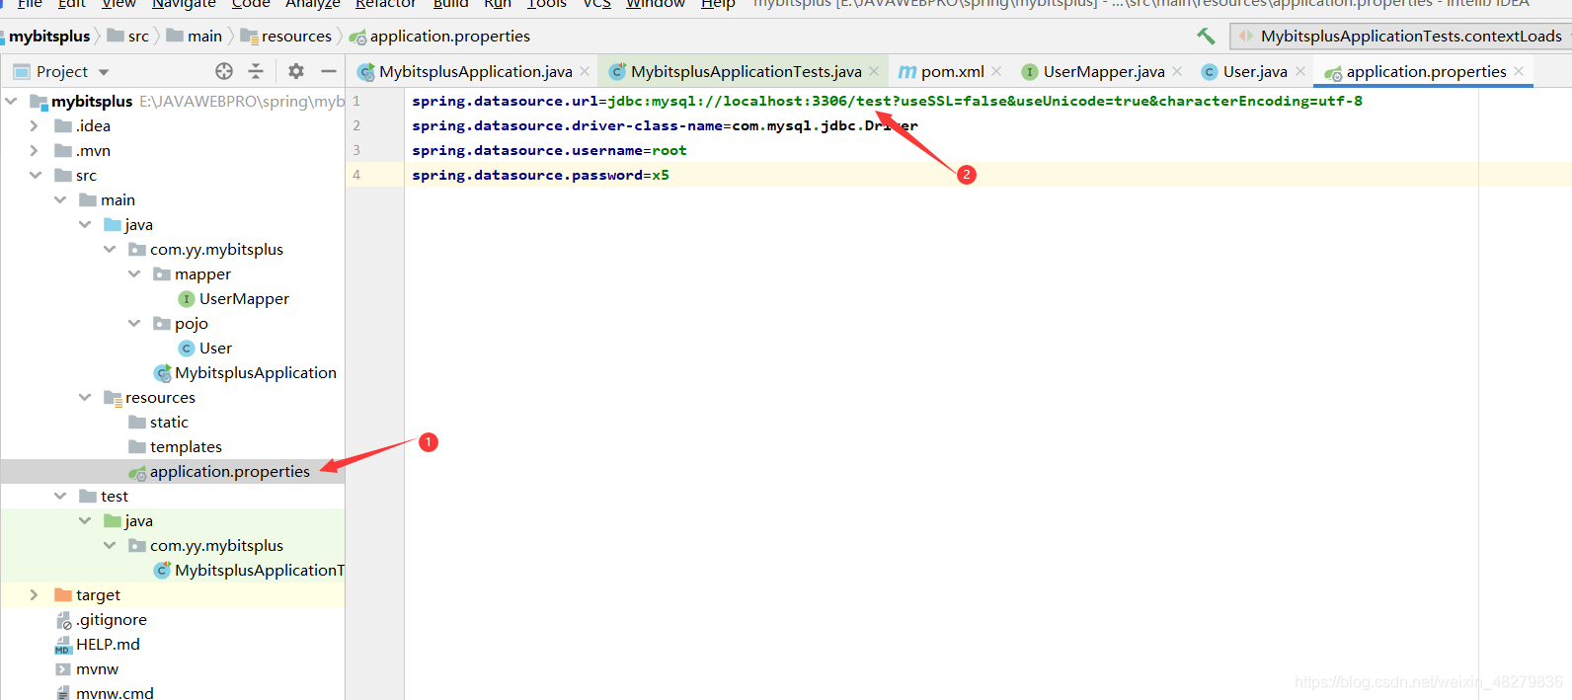1572x700 pixels.
Task: Click the Build project hammer icon
Action: coord(1206,37)
